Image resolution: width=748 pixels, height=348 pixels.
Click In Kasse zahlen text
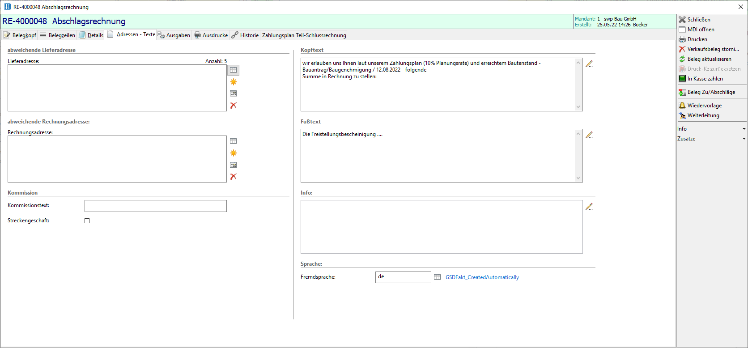705,79
